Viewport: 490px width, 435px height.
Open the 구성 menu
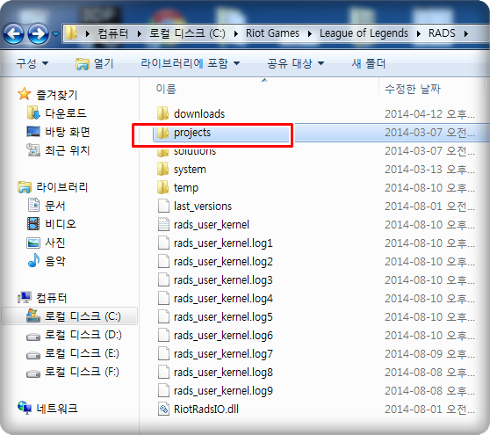click(32, 63)
